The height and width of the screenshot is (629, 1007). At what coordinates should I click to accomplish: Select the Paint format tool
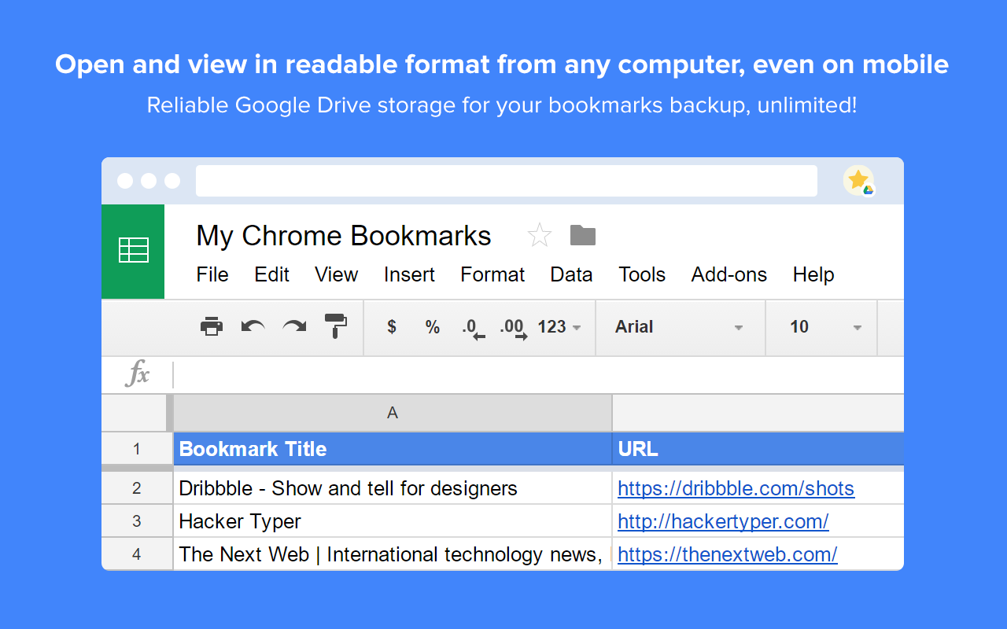[x=335, y=326]
